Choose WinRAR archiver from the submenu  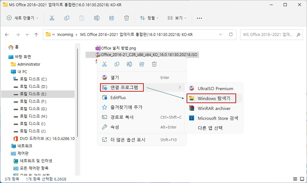[214, 108]
